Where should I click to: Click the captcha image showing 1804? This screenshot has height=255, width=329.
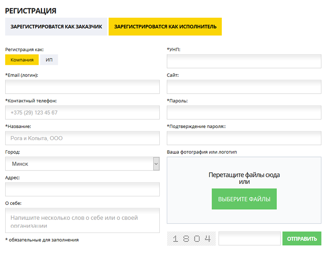(191, 239)
